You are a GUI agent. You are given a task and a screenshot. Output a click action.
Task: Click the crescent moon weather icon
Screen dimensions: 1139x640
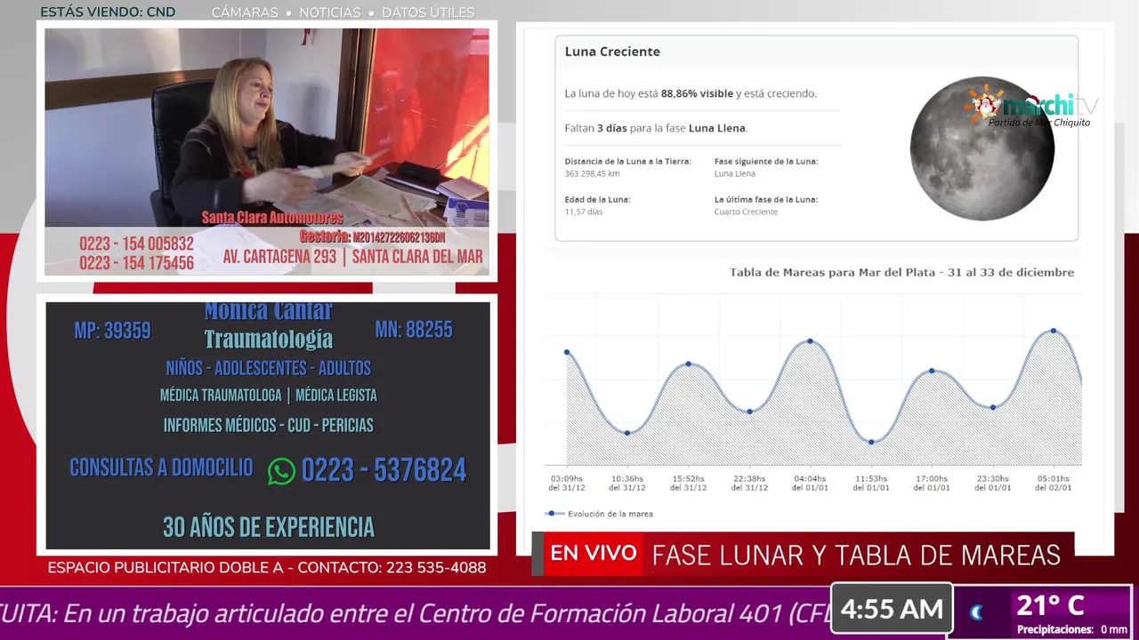[x=976, y=612]
